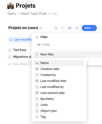Choose Last modified by property
102x124 pixels.
click(59, 87)
